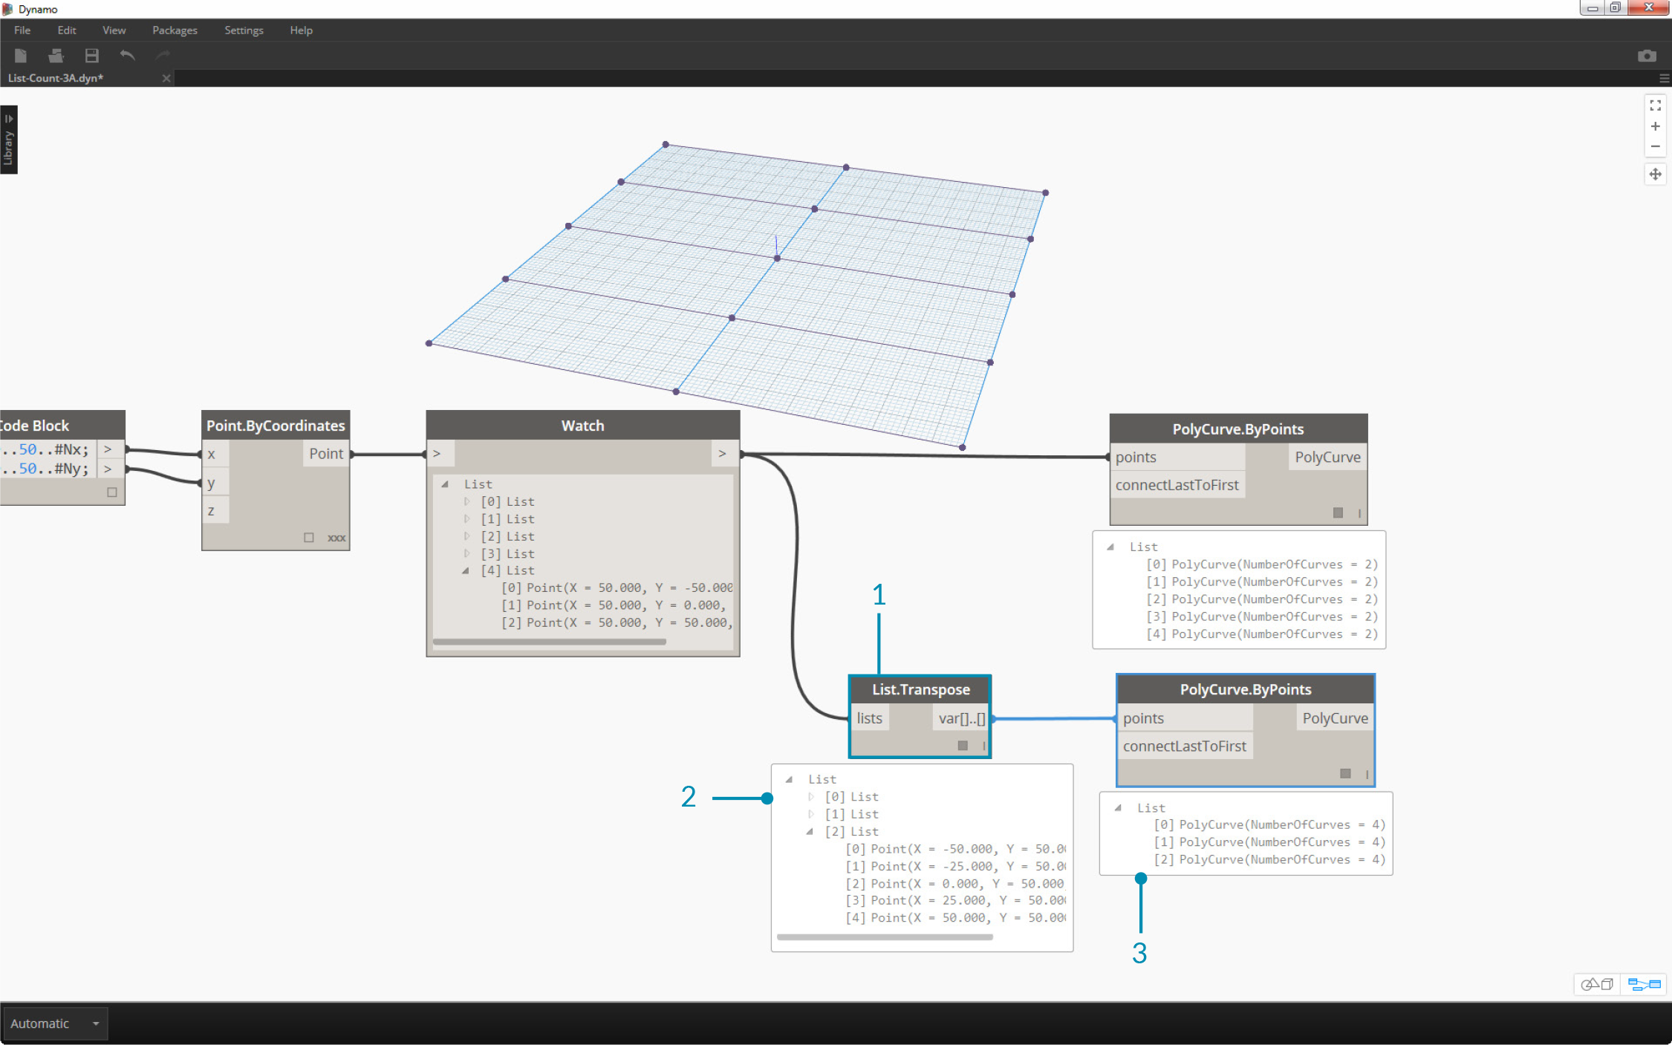The width and height of the screenshot is (1672, 1045).
Task: Click the save file icon in toolbar
Action: pyautogui.click(x=89, y=56)
